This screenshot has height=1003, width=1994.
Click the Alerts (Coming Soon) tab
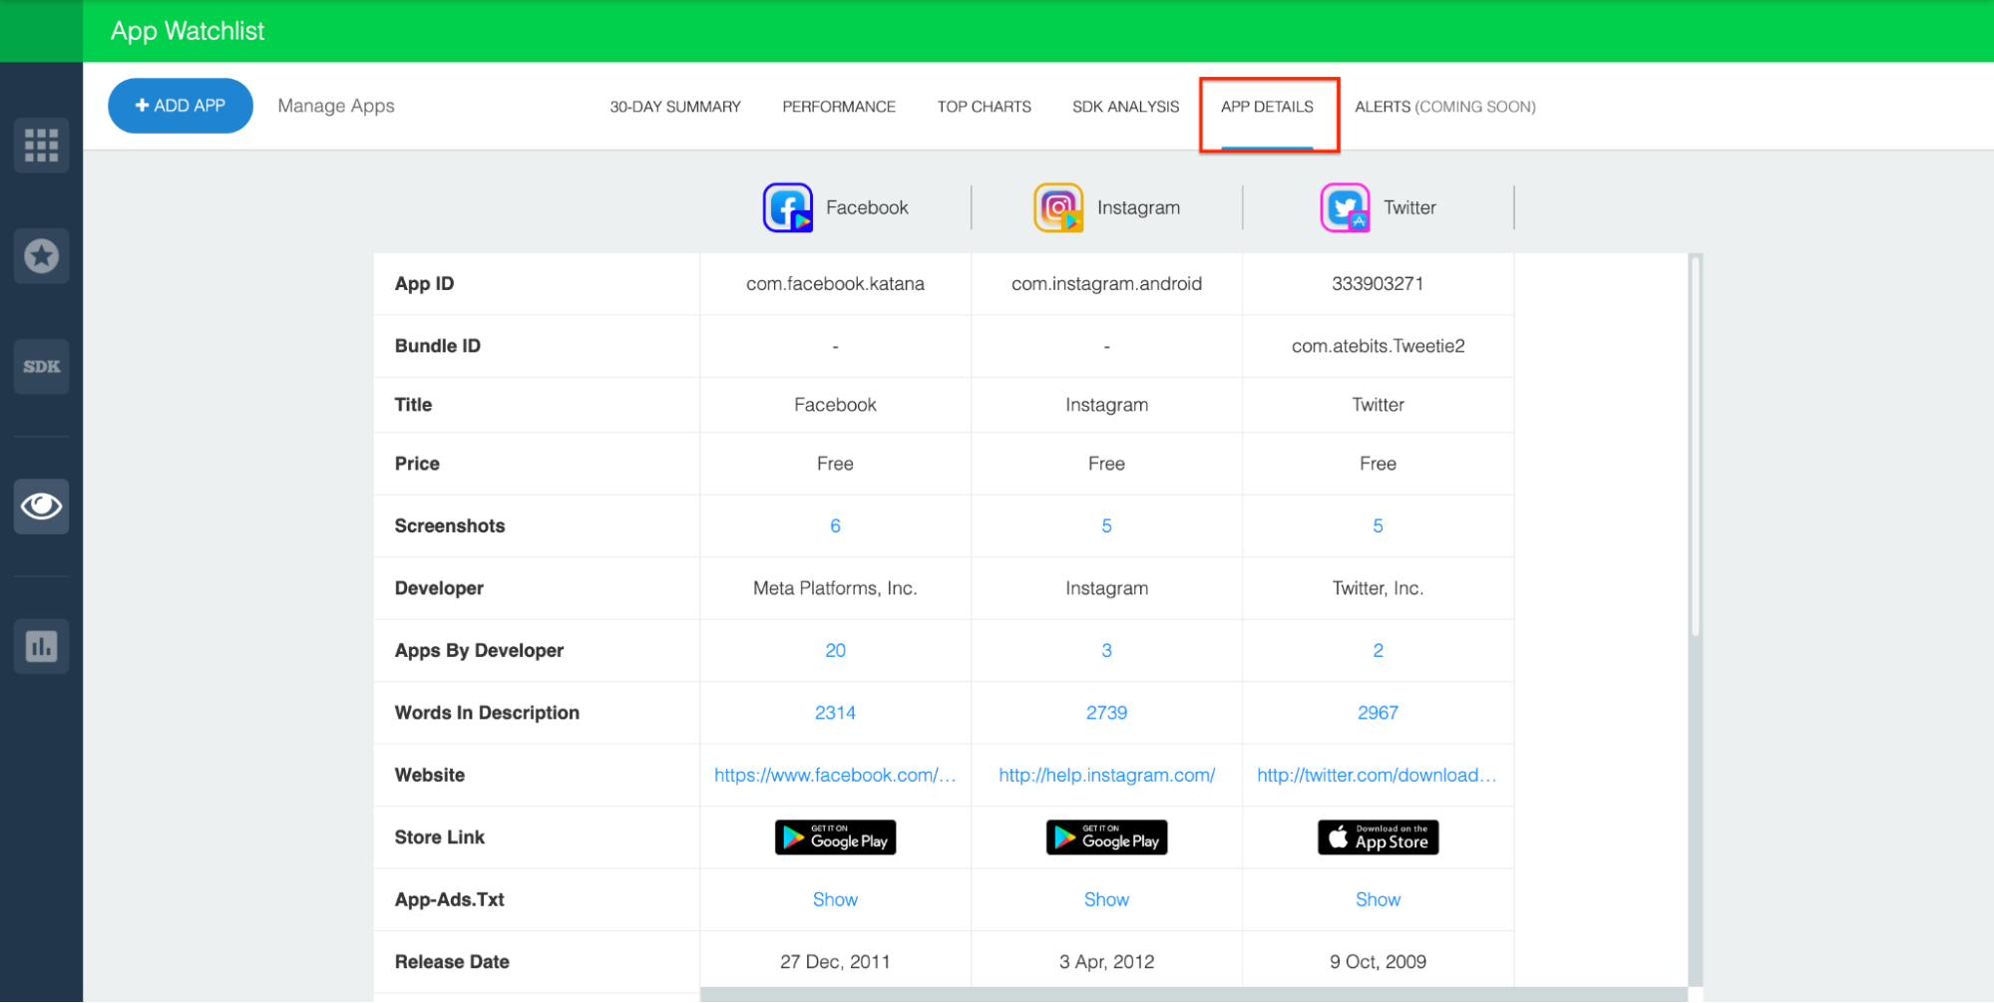(x=1444, y=107)
